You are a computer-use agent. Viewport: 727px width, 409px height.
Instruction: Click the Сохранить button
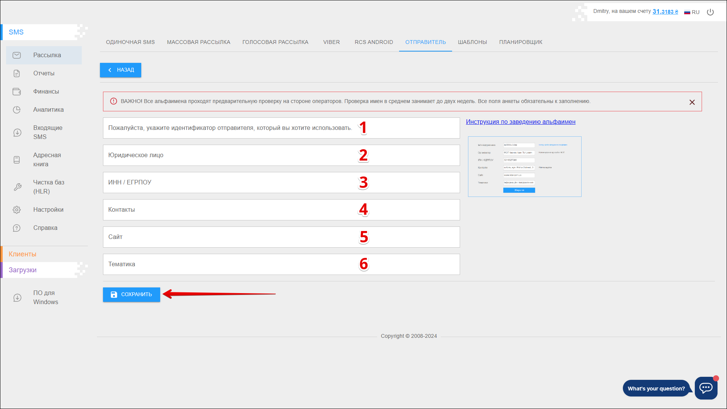tap(131, 295)
